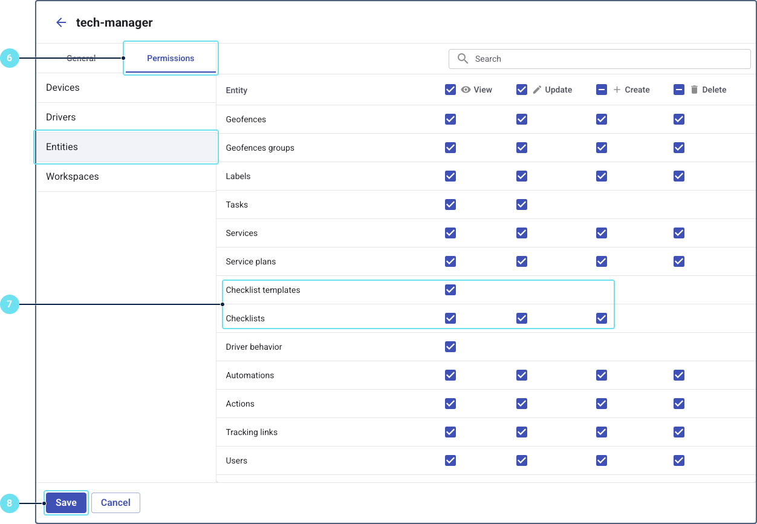The height and width of the screenshot is (524, 757).
Task: Click the eye icon in the View column header
Action: (466, 90)
